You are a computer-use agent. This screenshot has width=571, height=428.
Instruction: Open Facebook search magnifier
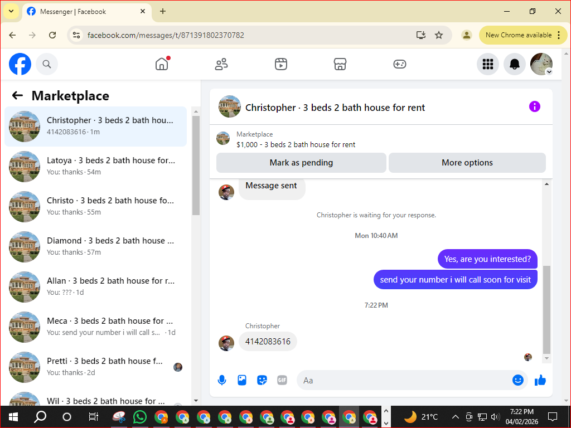click(x=47, y=64)
